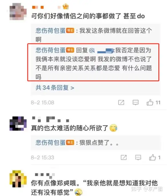Tap the crown badge beside first username
Viewport: 167px width, 196px height.
(66, 7)
